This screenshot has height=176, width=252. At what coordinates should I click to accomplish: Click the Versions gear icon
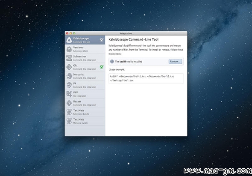(x=69, y=49)
